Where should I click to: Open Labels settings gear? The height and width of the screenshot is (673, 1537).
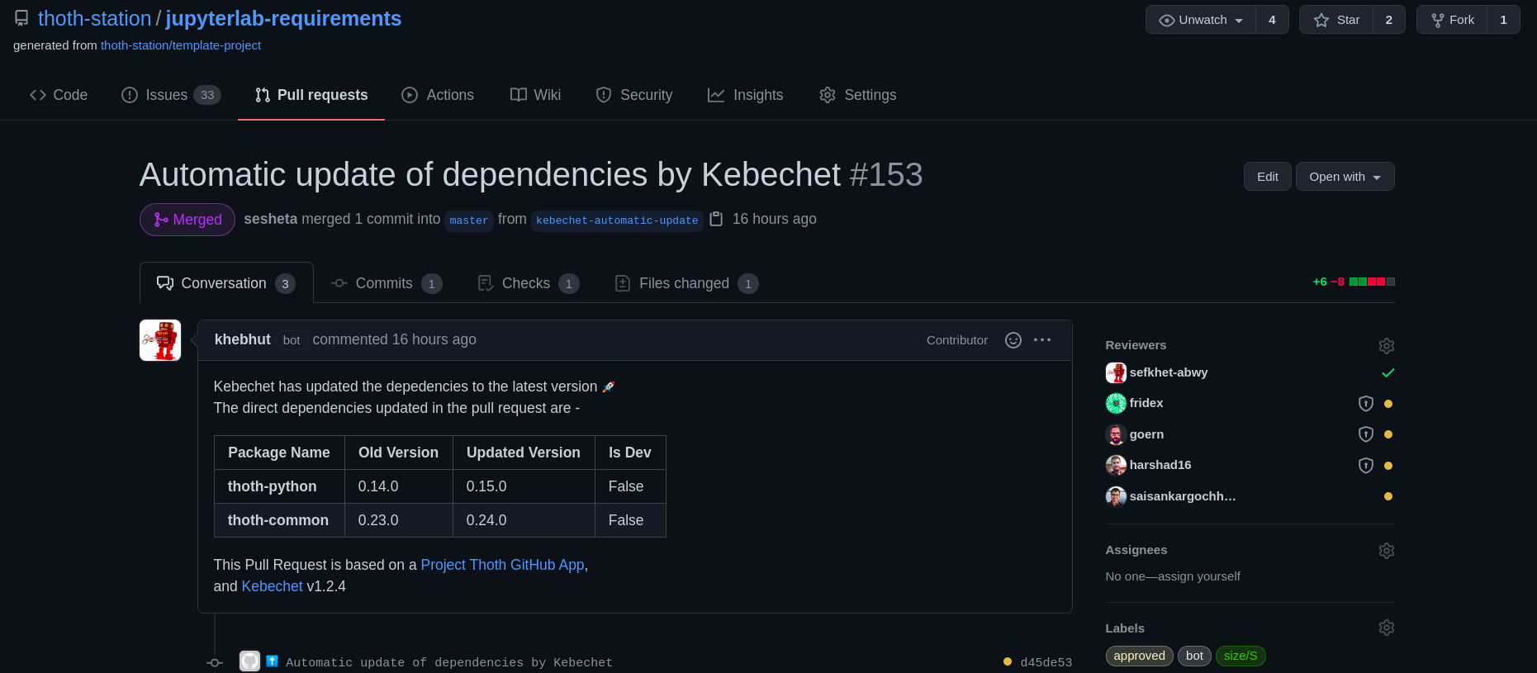coord(1387,628)
